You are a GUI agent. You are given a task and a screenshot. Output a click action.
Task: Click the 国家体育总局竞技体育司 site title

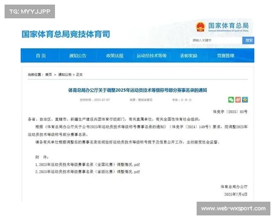pos(66,34)
